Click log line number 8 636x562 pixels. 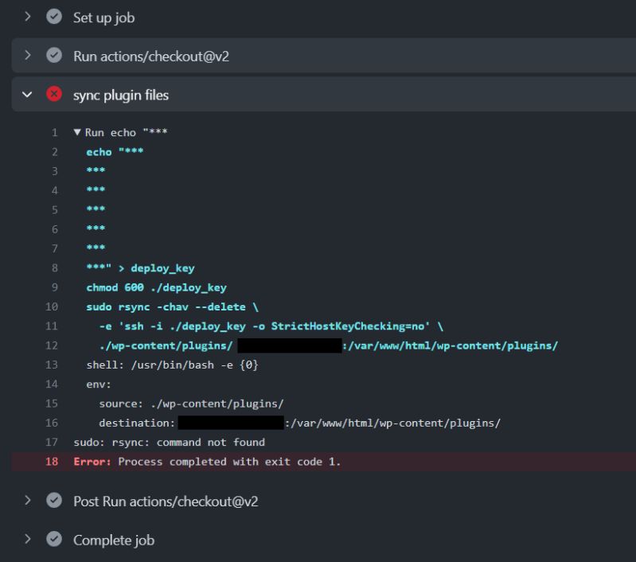tap(54, 268)
